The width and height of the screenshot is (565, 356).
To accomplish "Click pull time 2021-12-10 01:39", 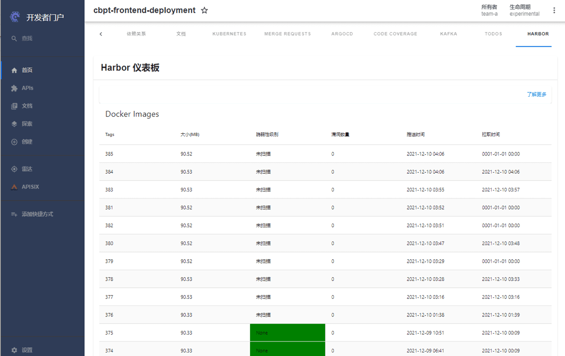I will [501, 315].
